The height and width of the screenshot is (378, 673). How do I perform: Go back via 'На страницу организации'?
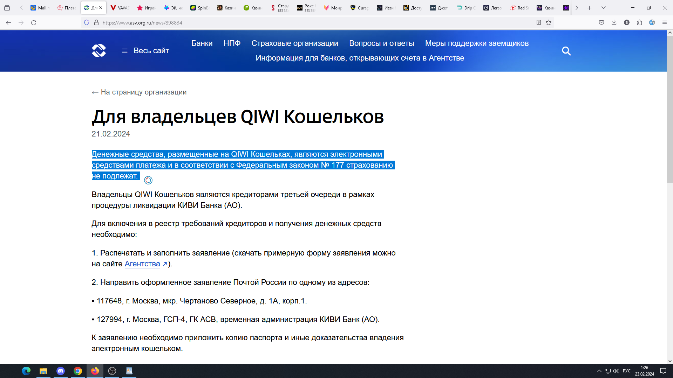click(139, 92)
